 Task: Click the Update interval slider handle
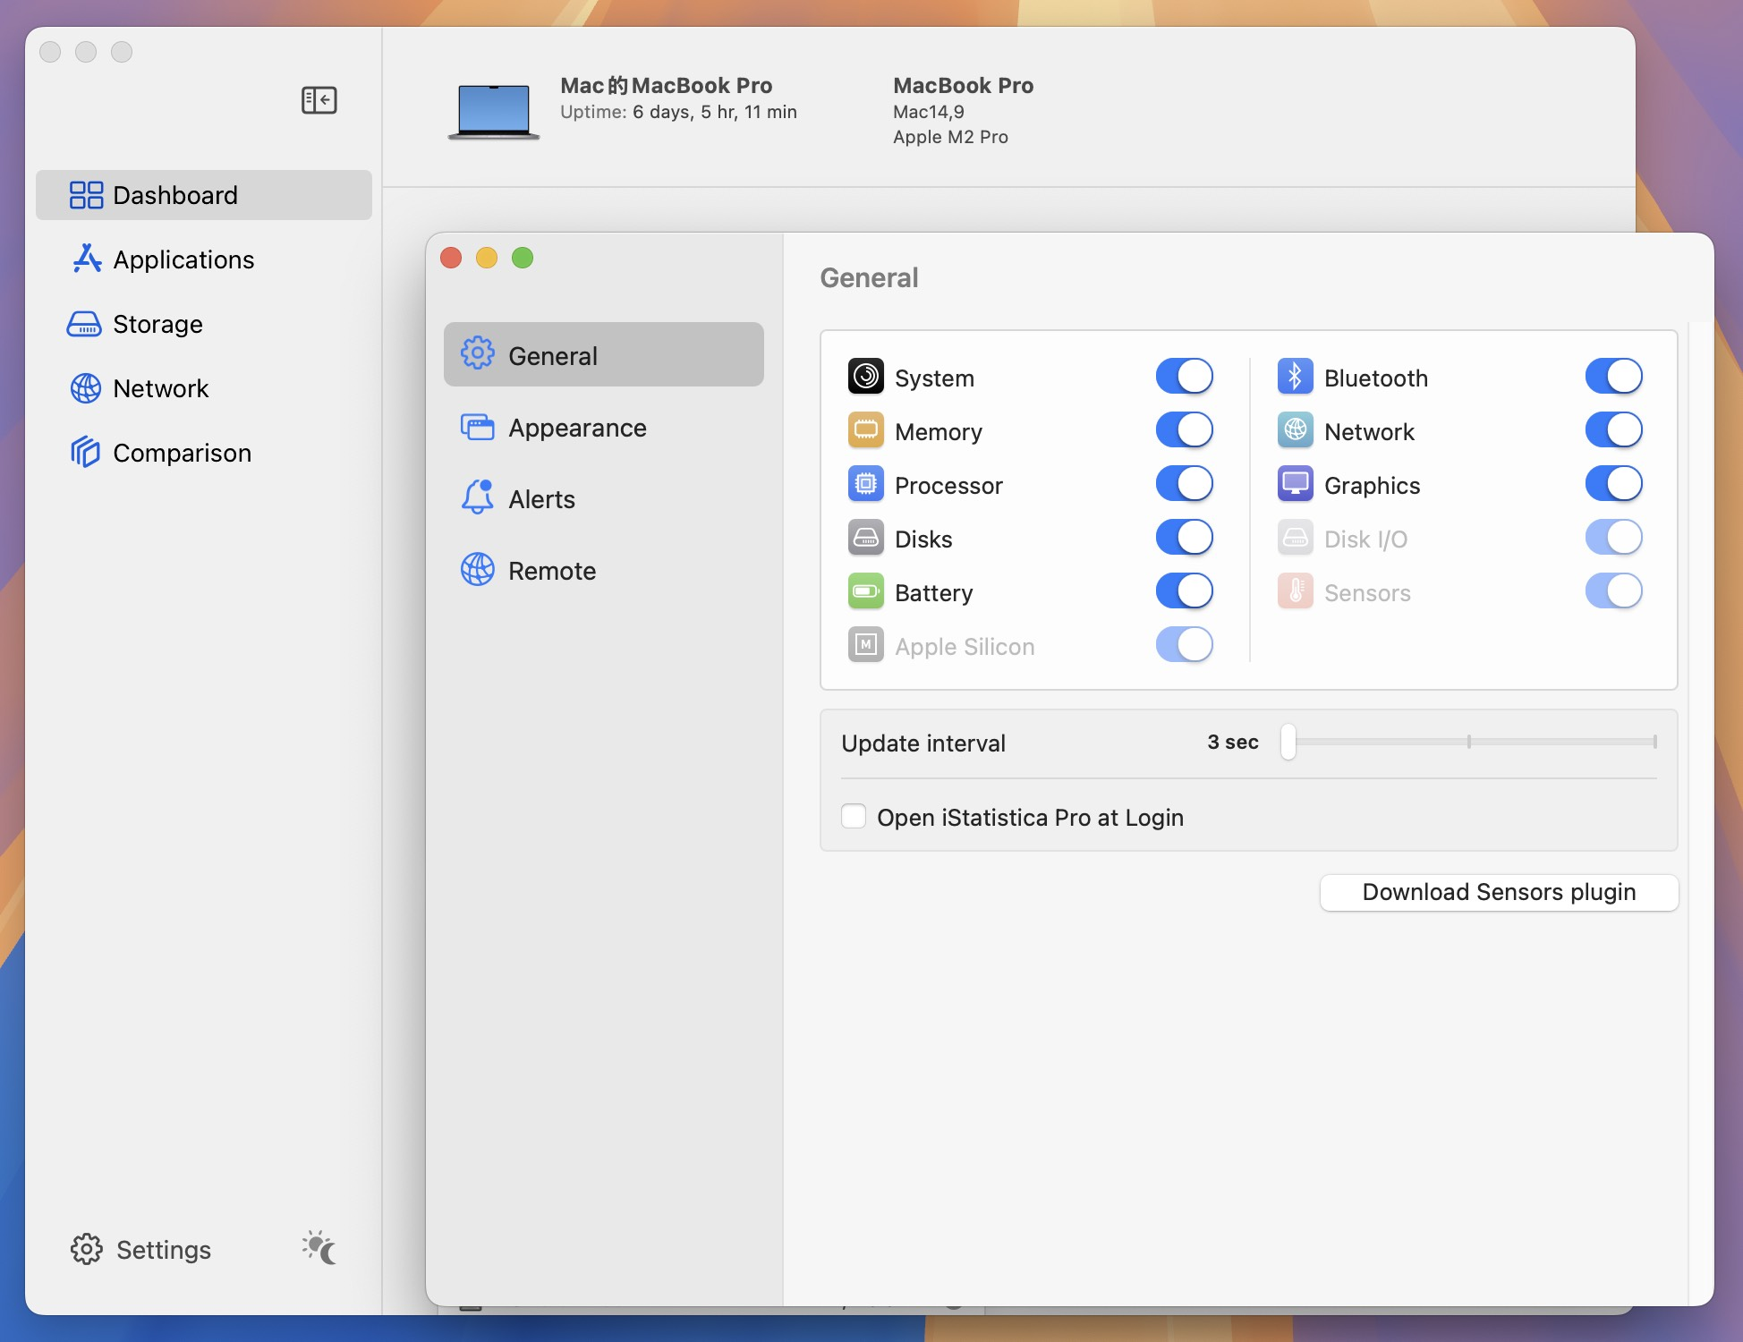pyautogui.click(x=1288, y=742)
